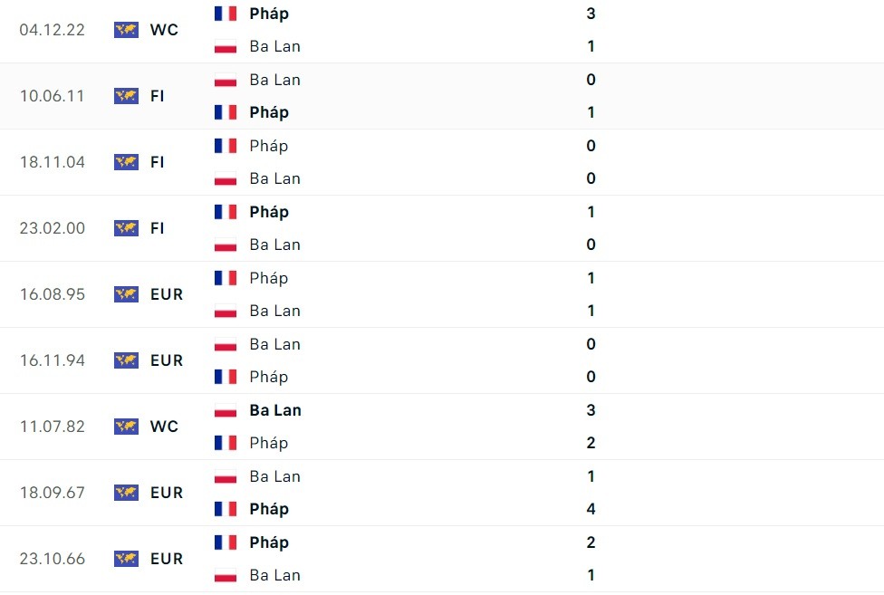Click the world map icon beside EUR on 16.08.95
Screen dimensions: 884x595
tap(126, 294)
